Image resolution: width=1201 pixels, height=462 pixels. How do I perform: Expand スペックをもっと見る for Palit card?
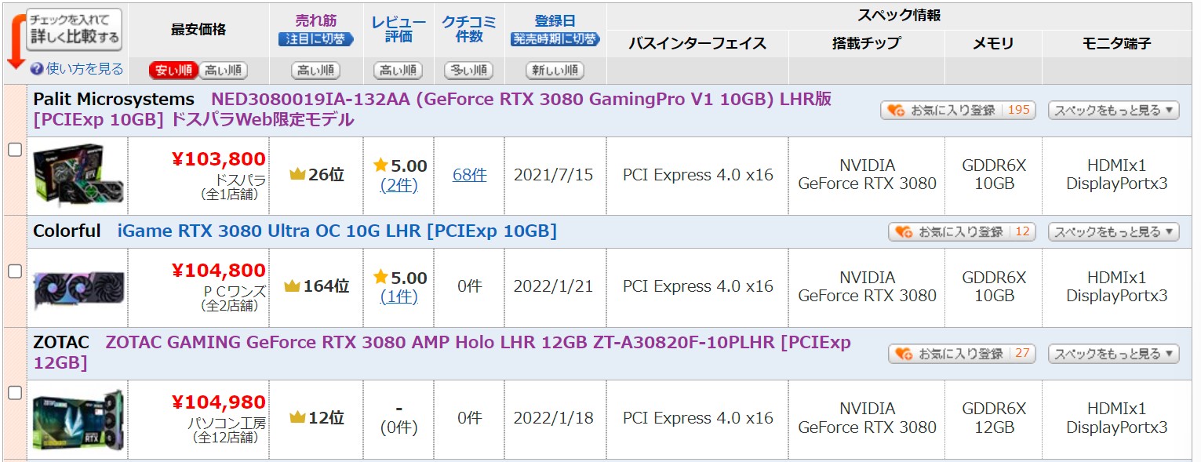pos(1113,110)
